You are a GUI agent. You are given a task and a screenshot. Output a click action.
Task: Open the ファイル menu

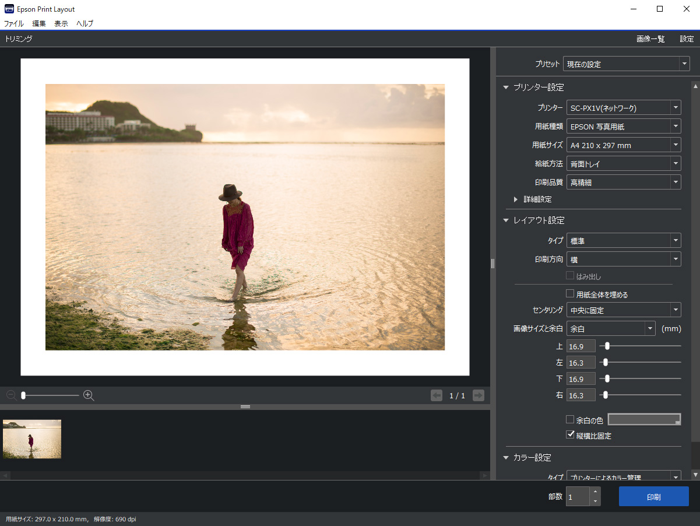click(x=14, y=24)
